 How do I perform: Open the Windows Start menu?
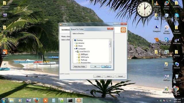click(x=3, y=100)
